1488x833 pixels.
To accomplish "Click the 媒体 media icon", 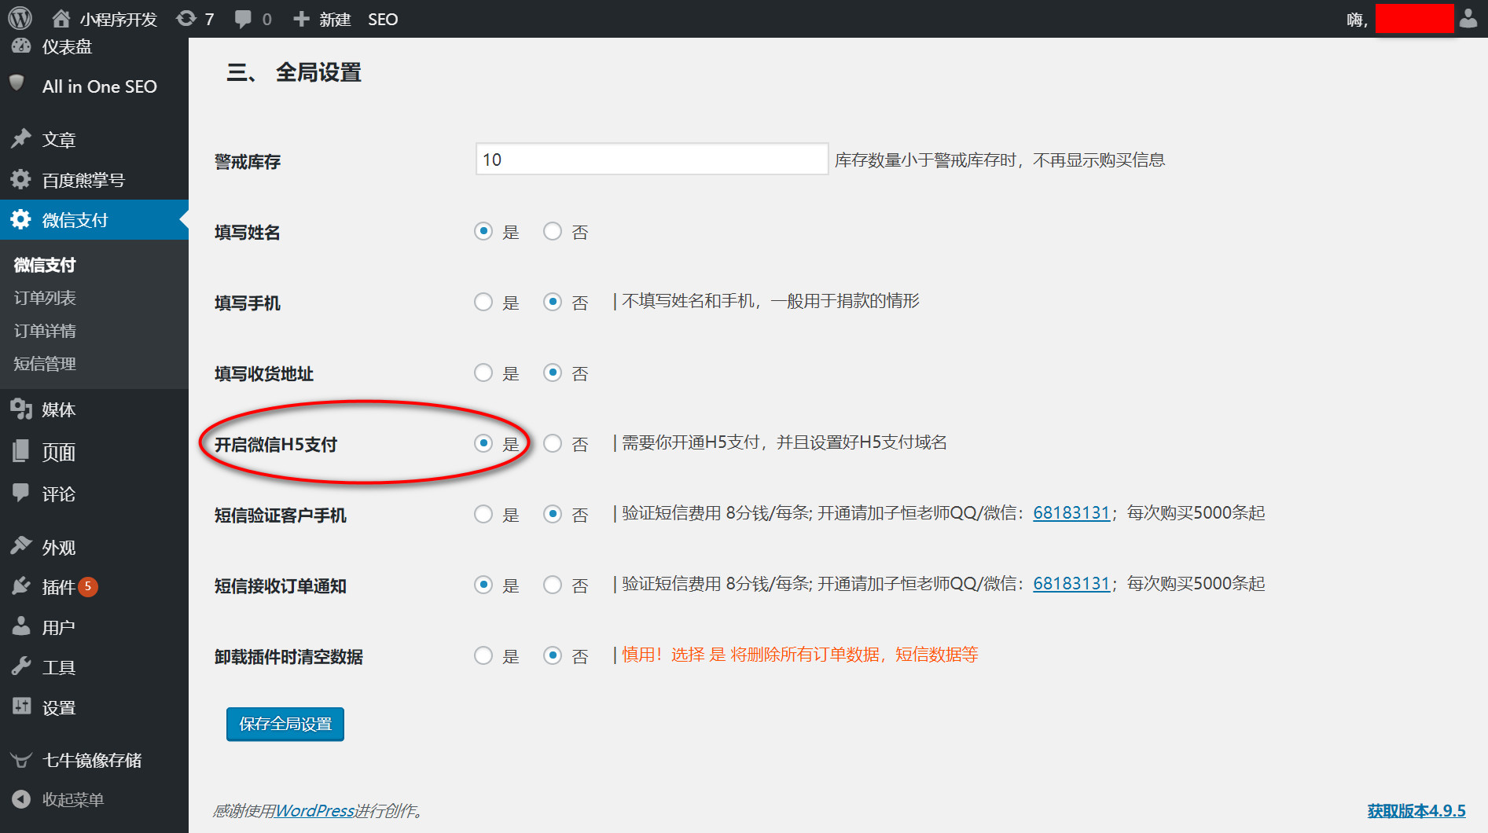I will (x=20, y=409).
